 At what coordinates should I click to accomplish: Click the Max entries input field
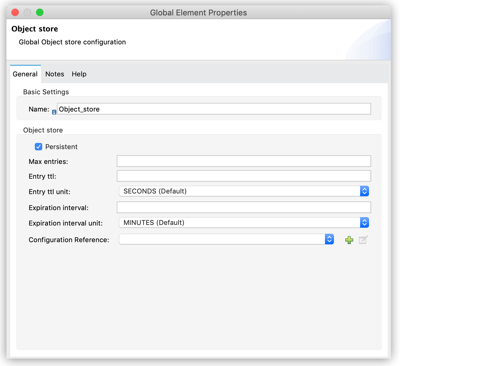[243, 161]
